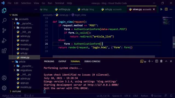
Task: Switch to PROBLEMS panel tab
Action: [49, 61]
